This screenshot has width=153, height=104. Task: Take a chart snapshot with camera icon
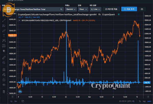pos(142,9)
